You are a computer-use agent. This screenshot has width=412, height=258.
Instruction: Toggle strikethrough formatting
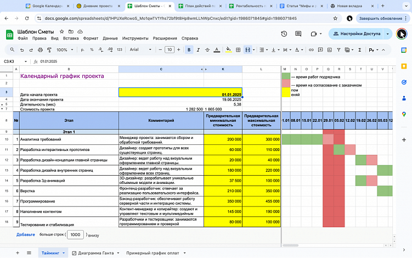208,50
